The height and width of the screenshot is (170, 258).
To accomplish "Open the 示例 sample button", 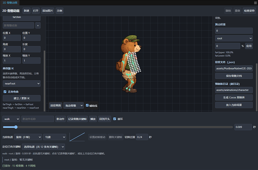I will click(x=59, y=11).
